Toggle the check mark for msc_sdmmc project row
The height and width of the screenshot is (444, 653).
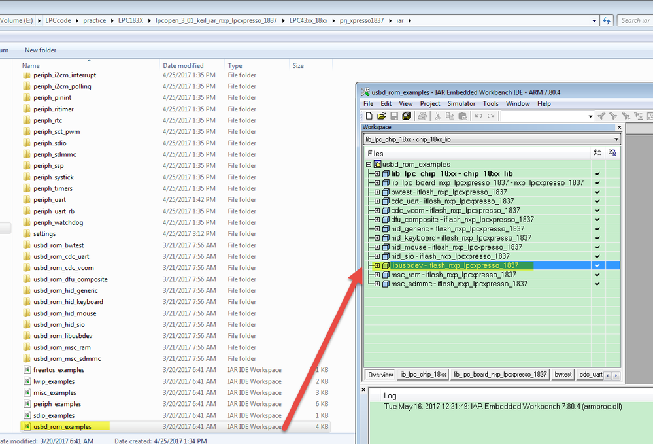[x=597, y=284]
